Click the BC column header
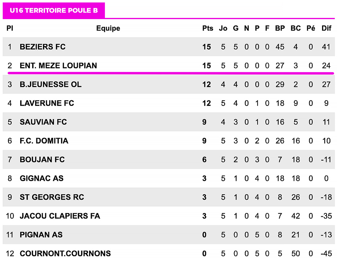The image size is (337, 262). click(x=295, y=28)
